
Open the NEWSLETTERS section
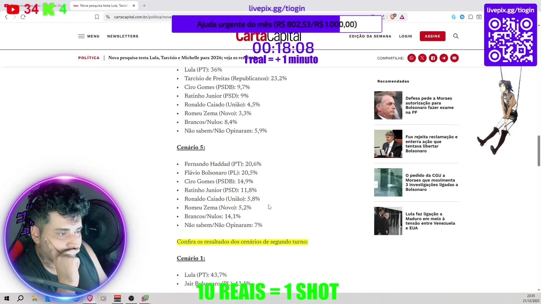(x=123, y=36)
